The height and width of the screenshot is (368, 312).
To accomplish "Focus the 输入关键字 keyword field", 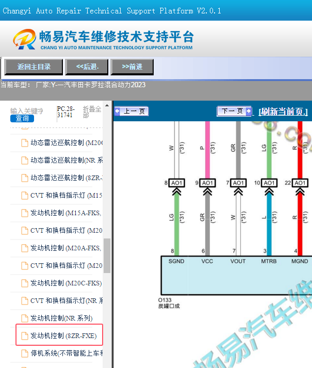I will click(26, 111).
